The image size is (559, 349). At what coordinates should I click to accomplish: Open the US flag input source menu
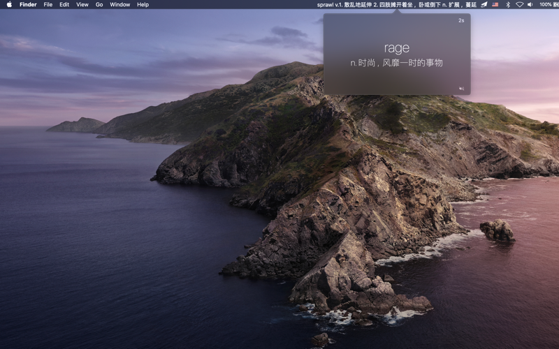[x=495, y=5]
